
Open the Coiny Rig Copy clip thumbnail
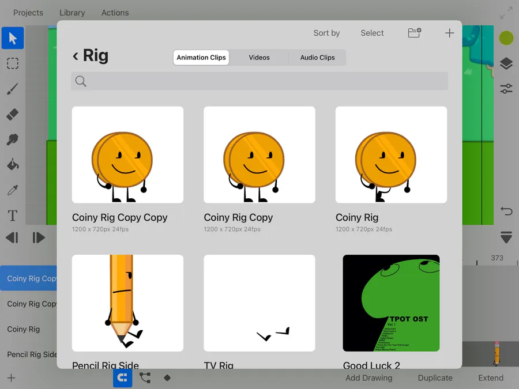click(259, 155)
